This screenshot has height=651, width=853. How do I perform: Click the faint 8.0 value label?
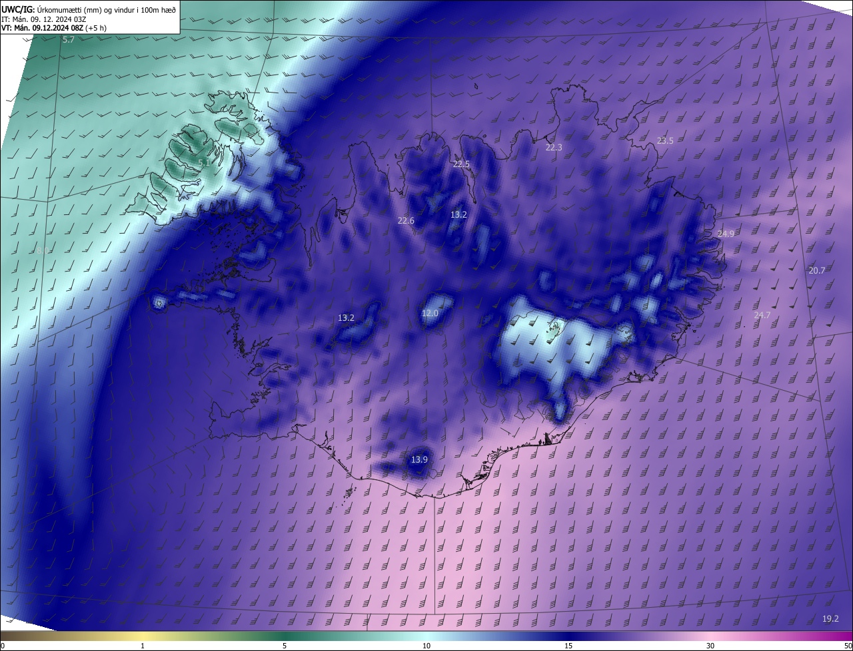pos(42,251)
